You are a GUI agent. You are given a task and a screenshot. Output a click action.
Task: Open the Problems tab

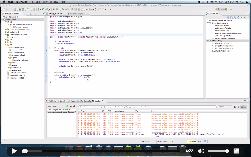pos(51,101)
